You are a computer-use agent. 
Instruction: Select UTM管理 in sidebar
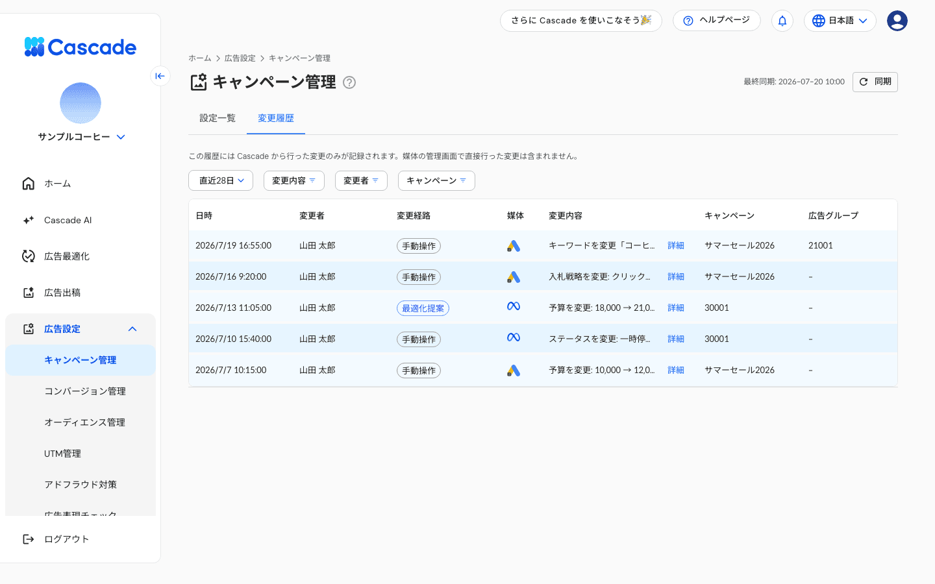pyautogui.click(x=81, y=454)
